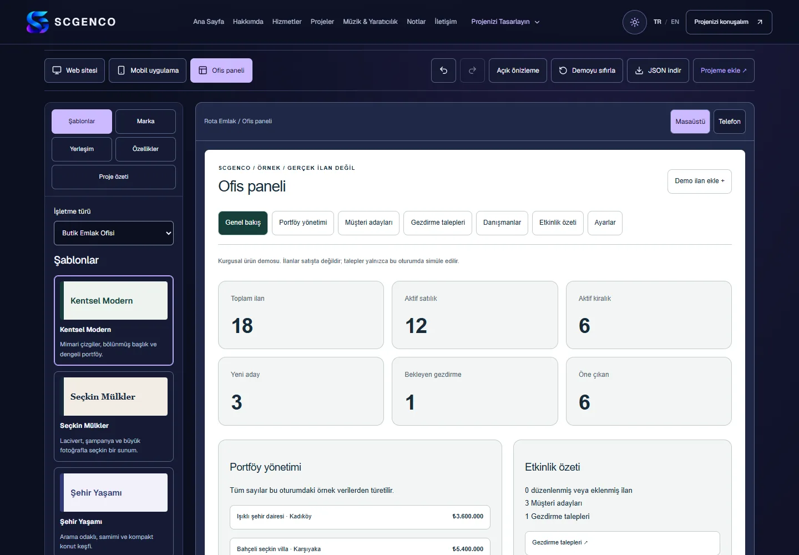Switch preview to Telefon view
Screen dimensions: 799x555
point(729,122)
